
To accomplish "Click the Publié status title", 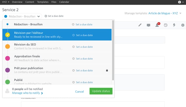I will [x=18, y=80].
